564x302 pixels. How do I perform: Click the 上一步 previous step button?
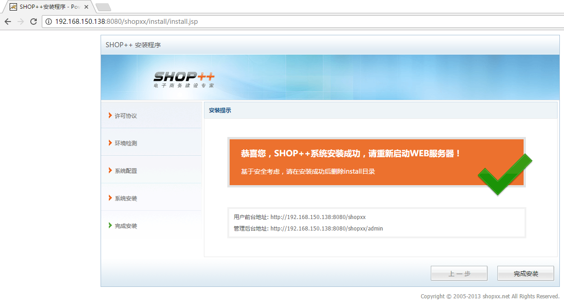pos(459,274)
